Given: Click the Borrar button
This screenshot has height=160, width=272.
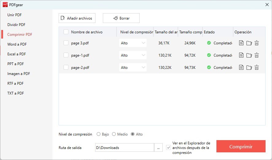Looking at the screenshot, I should [121, 18].
